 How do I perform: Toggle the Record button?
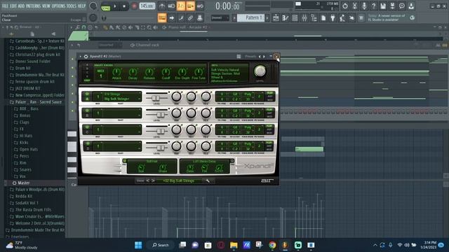134,6
